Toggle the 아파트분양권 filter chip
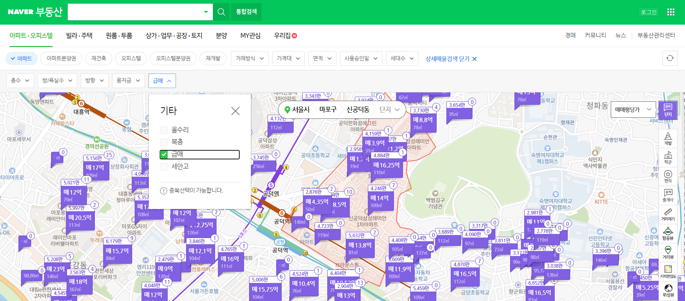Image resolution: width=685 pixels, height=301 pixels. coord(61,58)
